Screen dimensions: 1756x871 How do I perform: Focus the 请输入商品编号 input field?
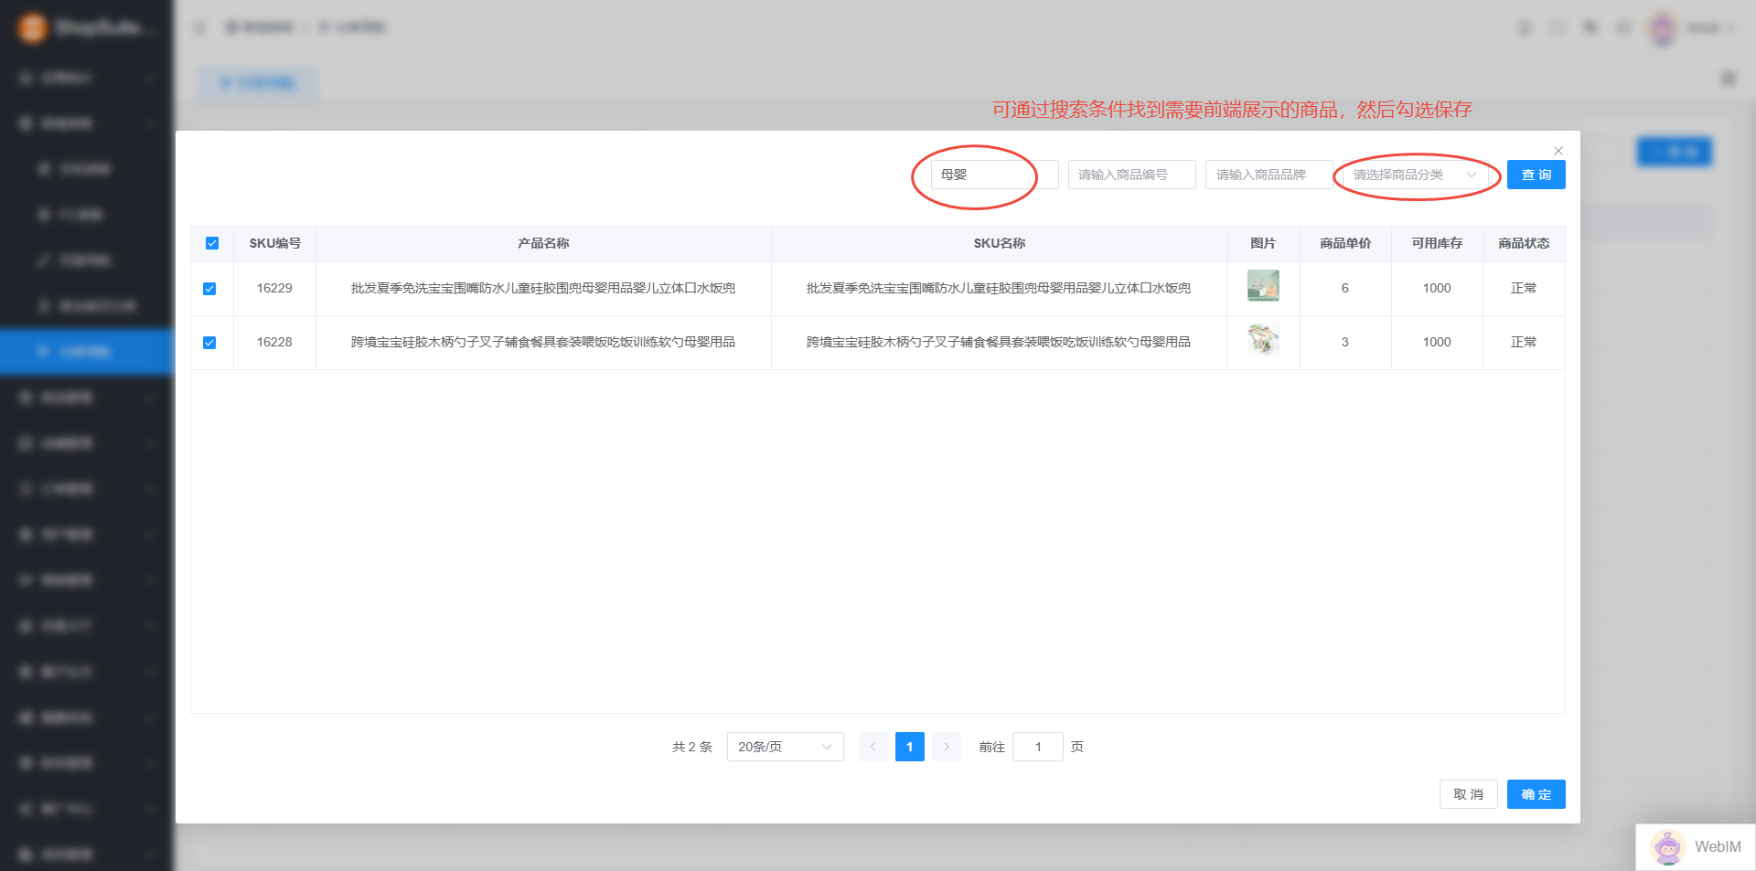click(x=1131, y=175)
